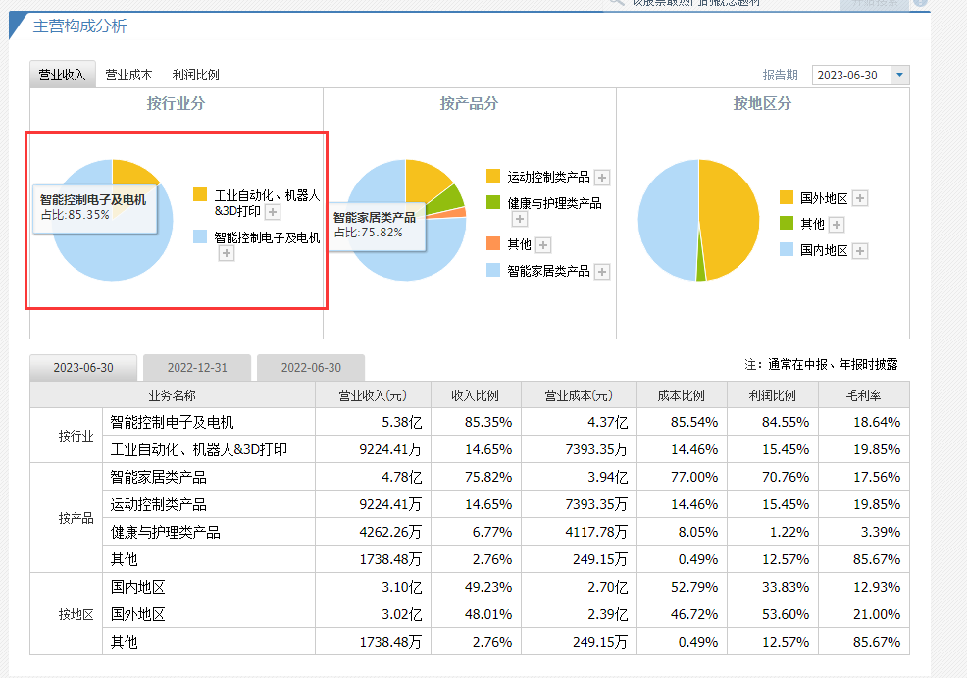
Task: Switch to the 营业成本 tab
Action: pos(128,74)
